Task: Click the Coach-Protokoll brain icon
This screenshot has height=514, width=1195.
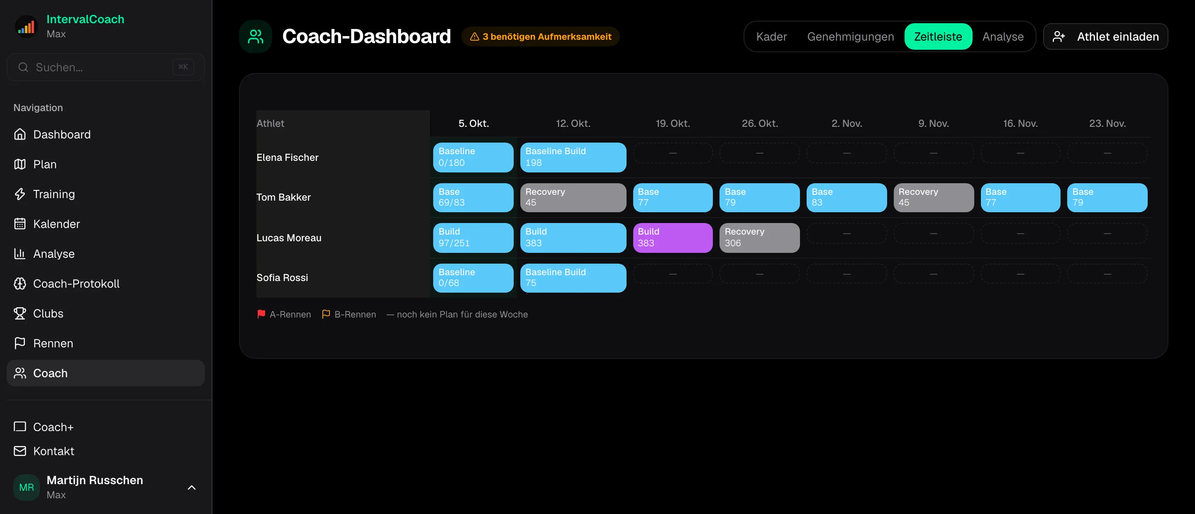Action: [x=20, y=284]
